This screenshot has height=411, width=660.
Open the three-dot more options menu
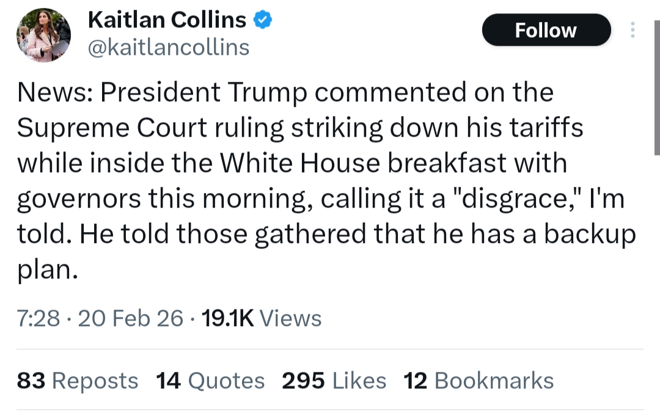632,30
